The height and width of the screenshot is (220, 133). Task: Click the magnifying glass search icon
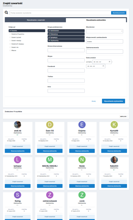(6, 12)
